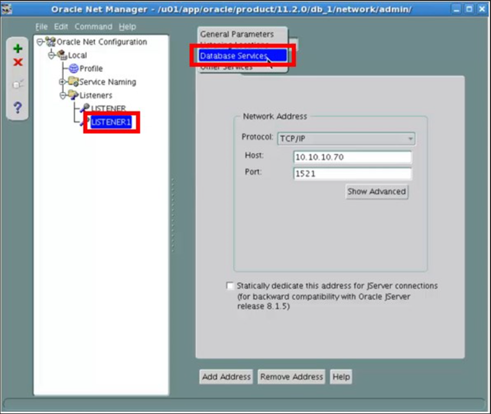Expand the Service Naming node
The width and height of the screenshot is (491, 414).
click(x=62, y=82)
